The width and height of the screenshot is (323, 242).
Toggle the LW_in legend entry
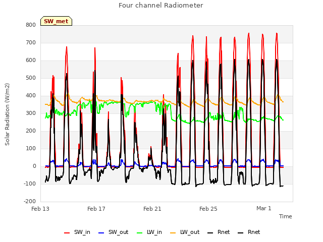(149, 232)
